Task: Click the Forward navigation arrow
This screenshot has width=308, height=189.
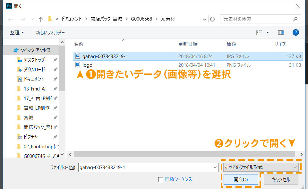Action: coord(23,19)
